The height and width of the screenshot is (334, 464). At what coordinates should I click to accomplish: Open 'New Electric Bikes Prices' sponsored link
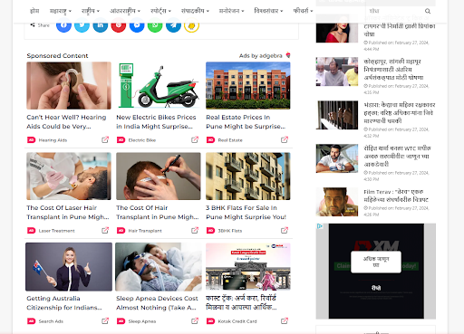[x=156, y=121]
